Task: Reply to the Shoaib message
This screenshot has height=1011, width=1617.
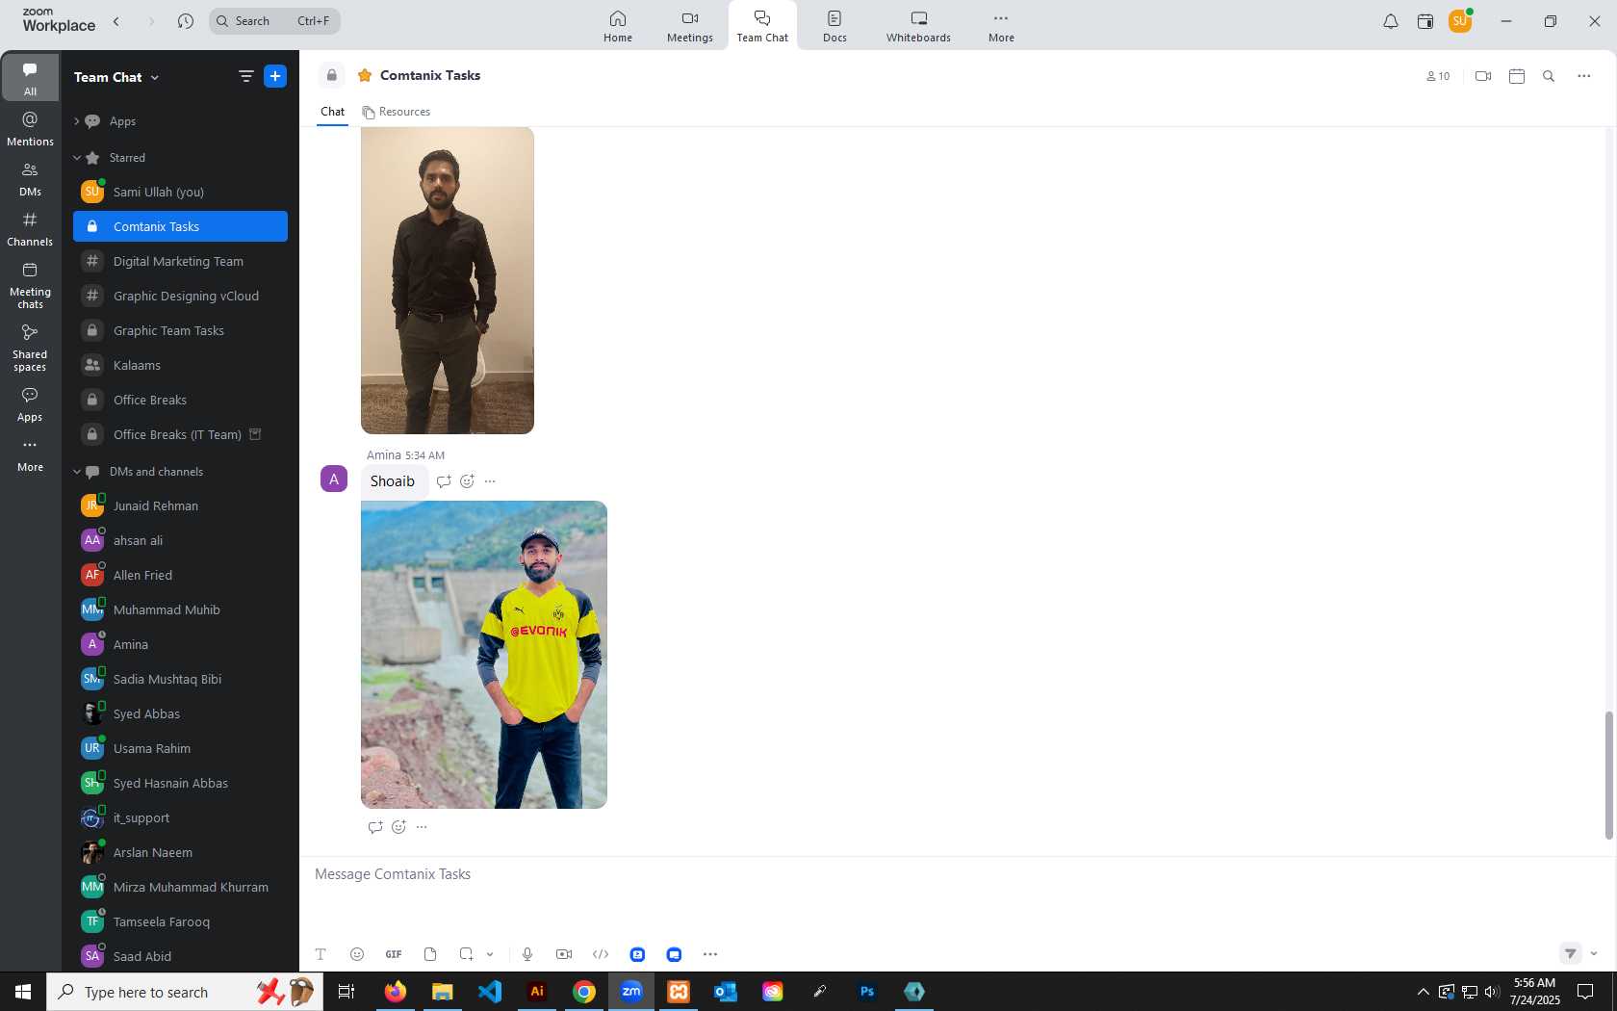Action: [444, 481]
